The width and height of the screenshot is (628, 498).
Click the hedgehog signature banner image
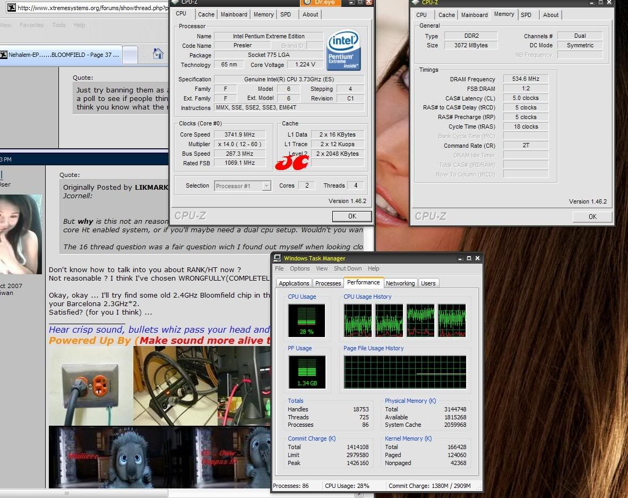click(159, 457)
